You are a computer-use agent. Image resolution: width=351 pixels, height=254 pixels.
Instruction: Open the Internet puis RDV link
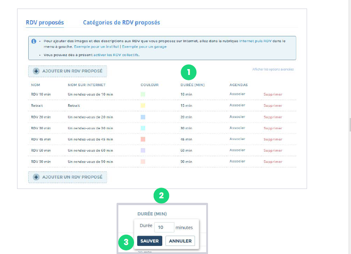(256, 41)
